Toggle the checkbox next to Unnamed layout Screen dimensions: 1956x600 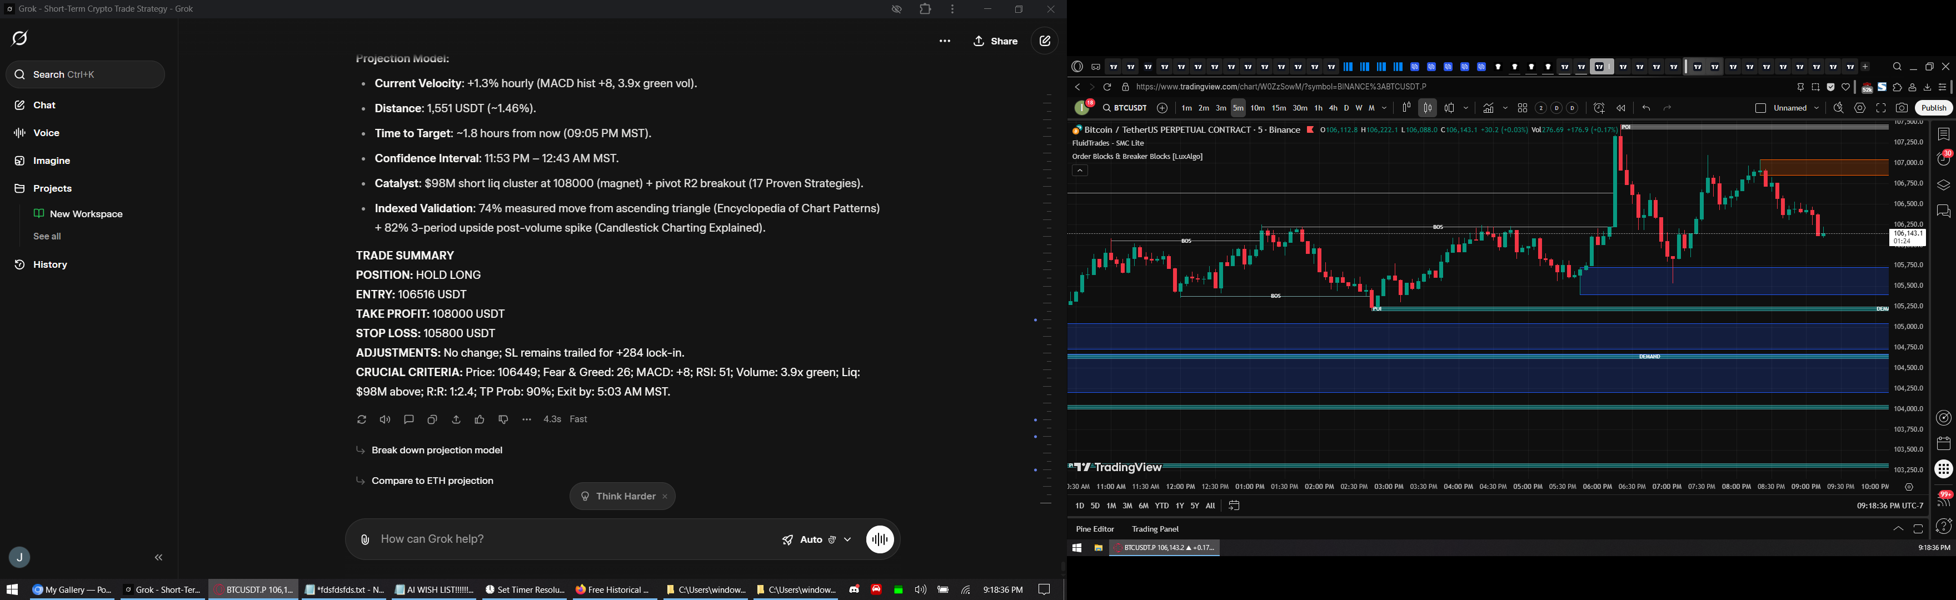click(x=1760, y=108)
